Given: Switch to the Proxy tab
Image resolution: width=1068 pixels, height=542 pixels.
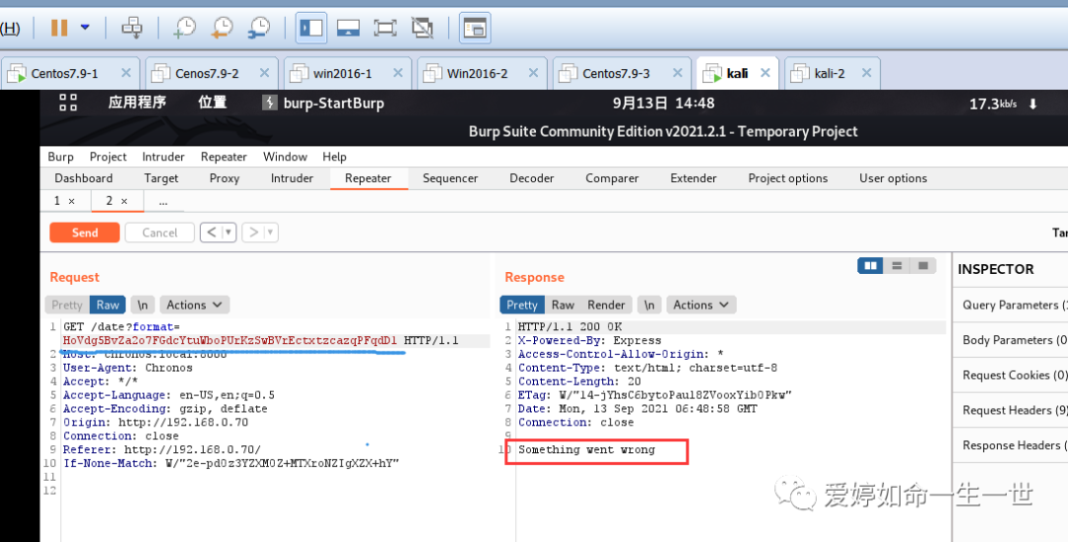Looking at the screenshot, I should 224,178.
